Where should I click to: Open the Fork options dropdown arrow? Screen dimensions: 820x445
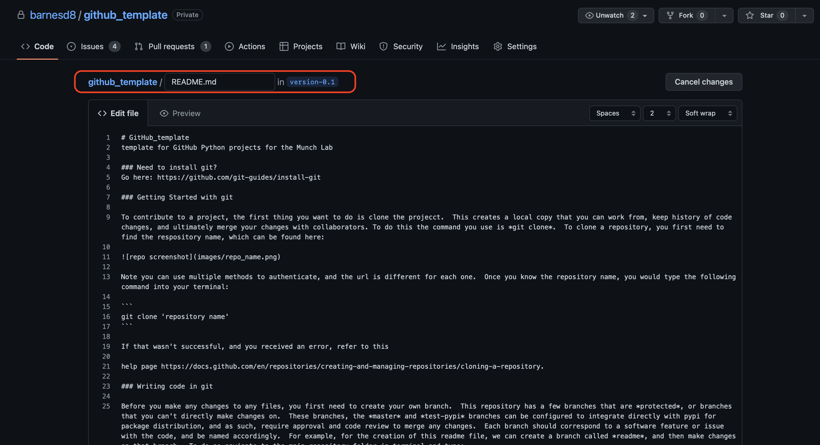click(724, 15)
